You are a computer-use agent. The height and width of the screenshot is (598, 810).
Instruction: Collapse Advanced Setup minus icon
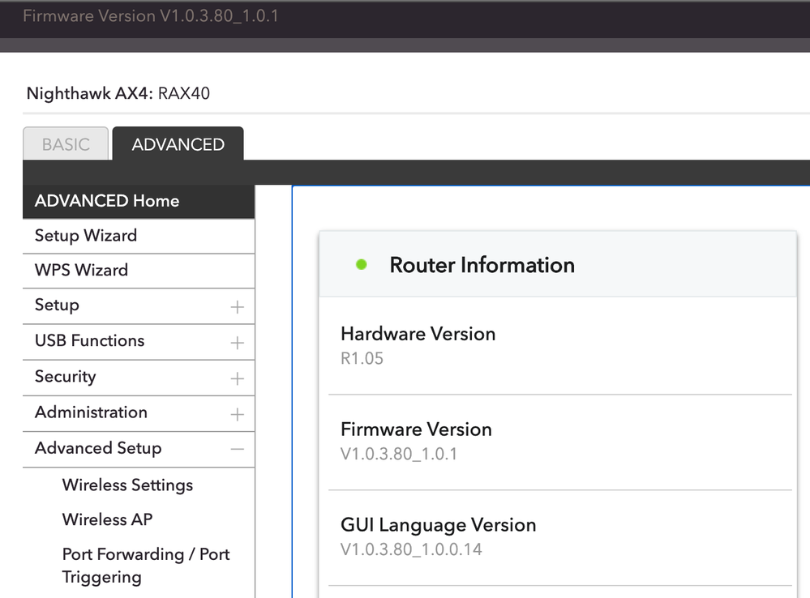point(237,449)
